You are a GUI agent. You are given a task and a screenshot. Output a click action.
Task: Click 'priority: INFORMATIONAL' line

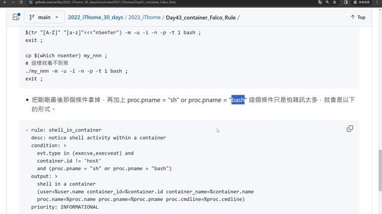(x=64, y=207)
